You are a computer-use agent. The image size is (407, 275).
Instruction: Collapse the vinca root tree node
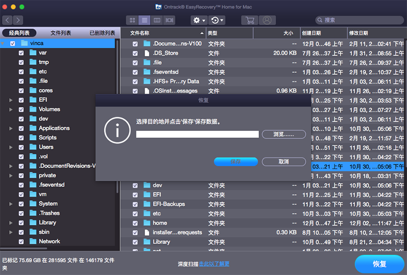click(3, 43)
